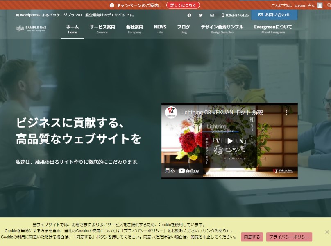Open the Twitter icon link
This screenshot has width=331, height=246.
pos(201,15)
